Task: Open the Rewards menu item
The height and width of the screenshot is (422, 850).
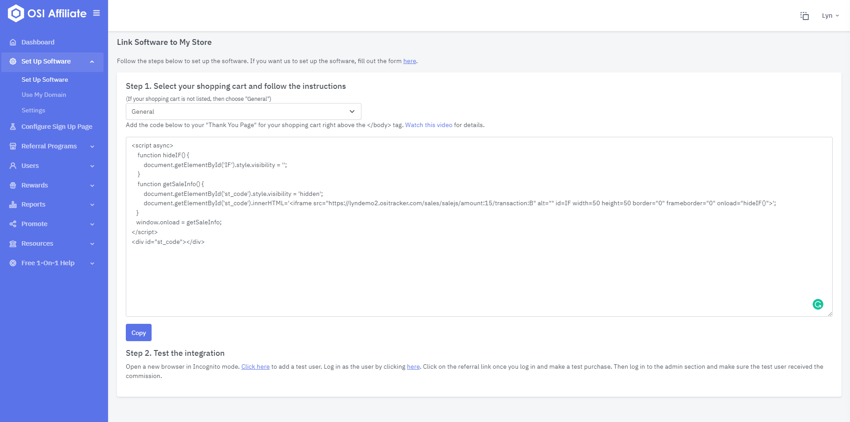Action: click(52, 185)
